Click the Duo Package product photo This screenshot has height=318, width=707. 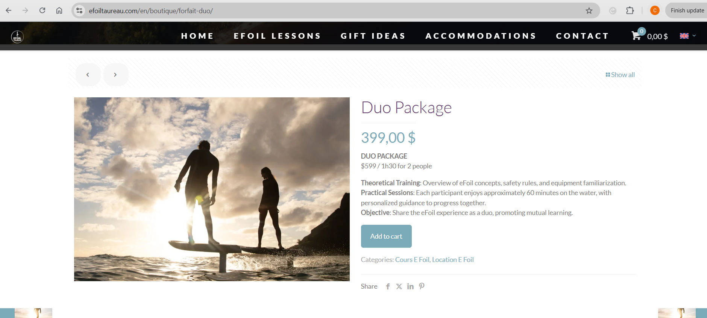point(212,189)
